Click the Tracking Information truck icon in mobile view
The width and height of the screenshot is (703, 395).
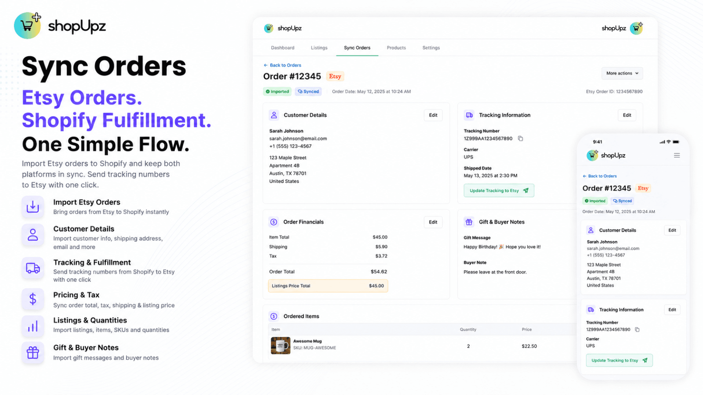click(x=591, y=309)
